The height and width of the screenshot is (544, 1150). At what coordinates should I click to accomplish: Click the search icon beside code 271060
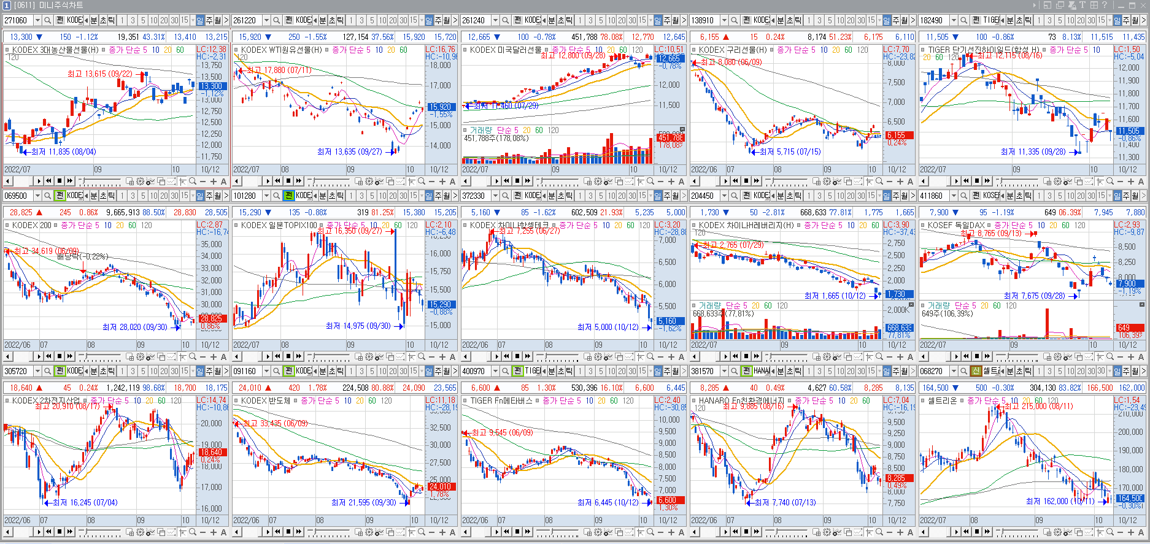tap(47, 20)
